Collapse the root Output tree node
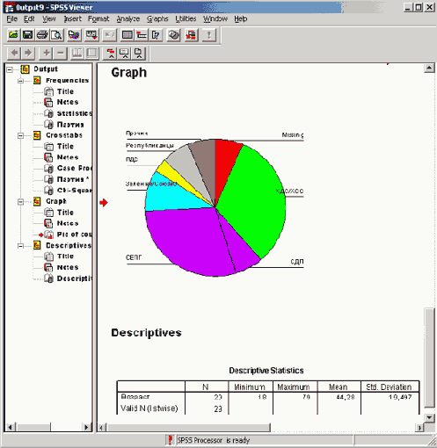This screenshot has width=437, height=448. tap(10, 69)
